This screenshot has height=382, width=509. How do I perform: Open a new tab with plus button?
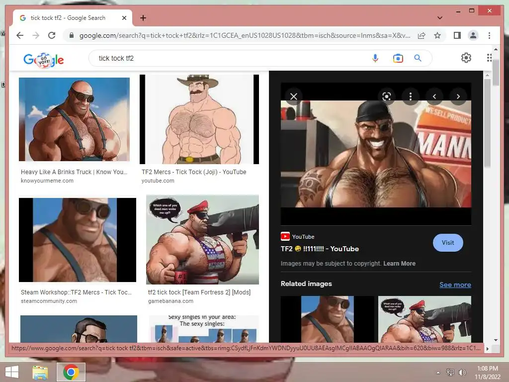click(x=143, y=18)
